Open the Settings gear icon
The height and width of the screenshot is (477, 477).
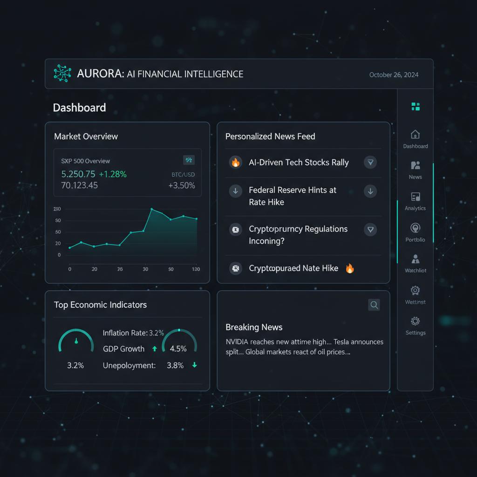click(416, 321)
